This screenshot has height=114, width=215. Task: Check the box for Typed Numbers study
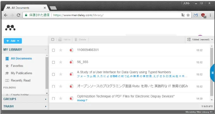coord(54,74)
